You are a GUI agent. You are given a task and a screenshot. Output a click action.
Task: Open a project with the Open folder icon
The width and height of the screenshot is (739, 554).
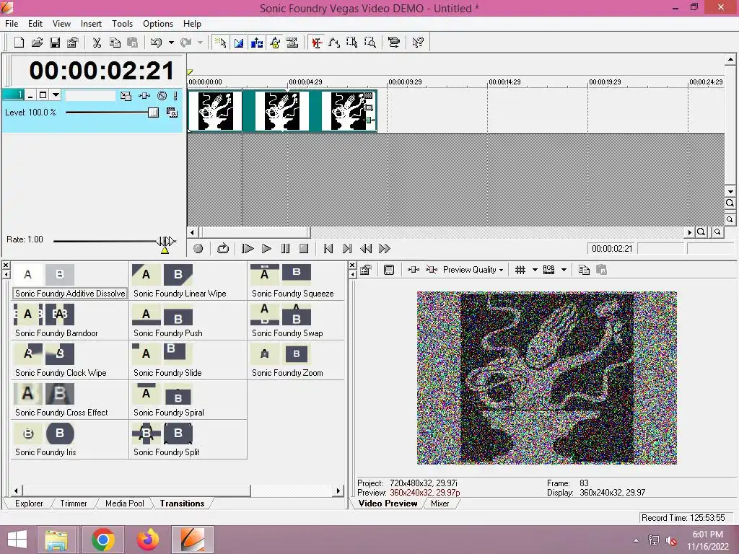pos(37,43)
